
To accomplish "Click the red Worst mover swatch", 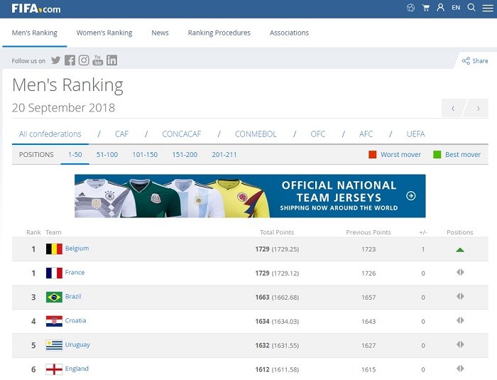I will 373,154.
